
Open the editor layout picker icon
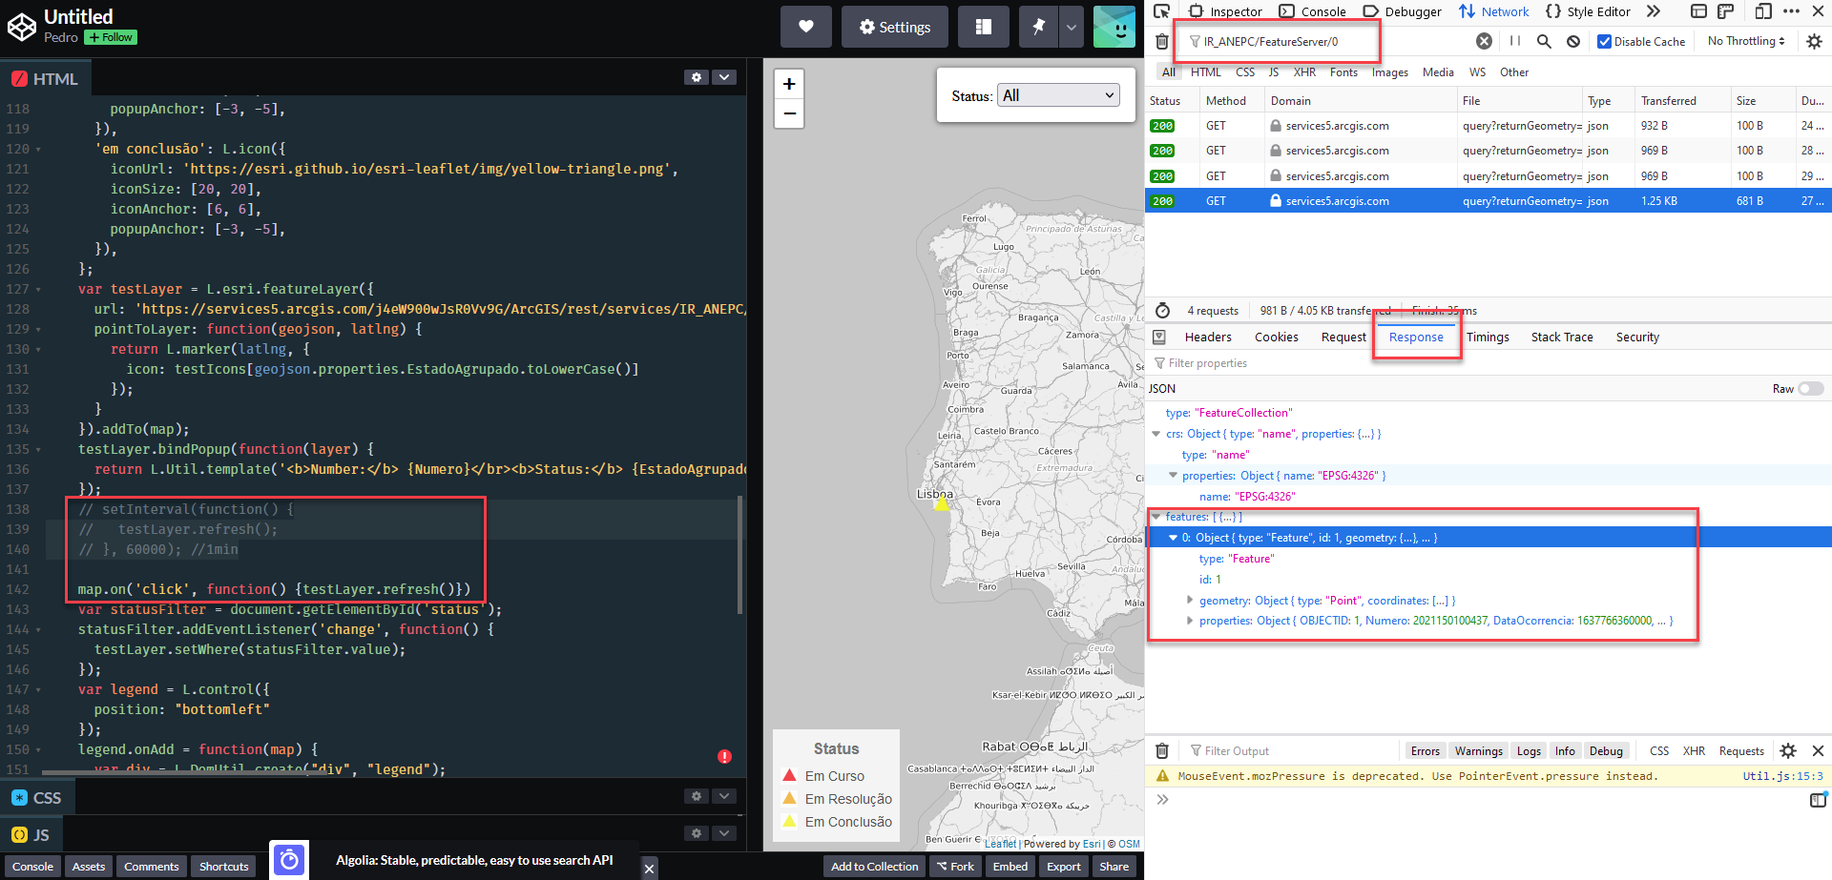pos(984,26)
